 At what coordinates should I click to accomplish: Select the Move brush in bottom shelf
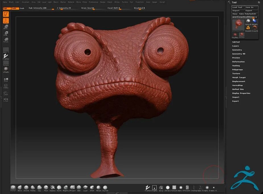pos(20,188)
